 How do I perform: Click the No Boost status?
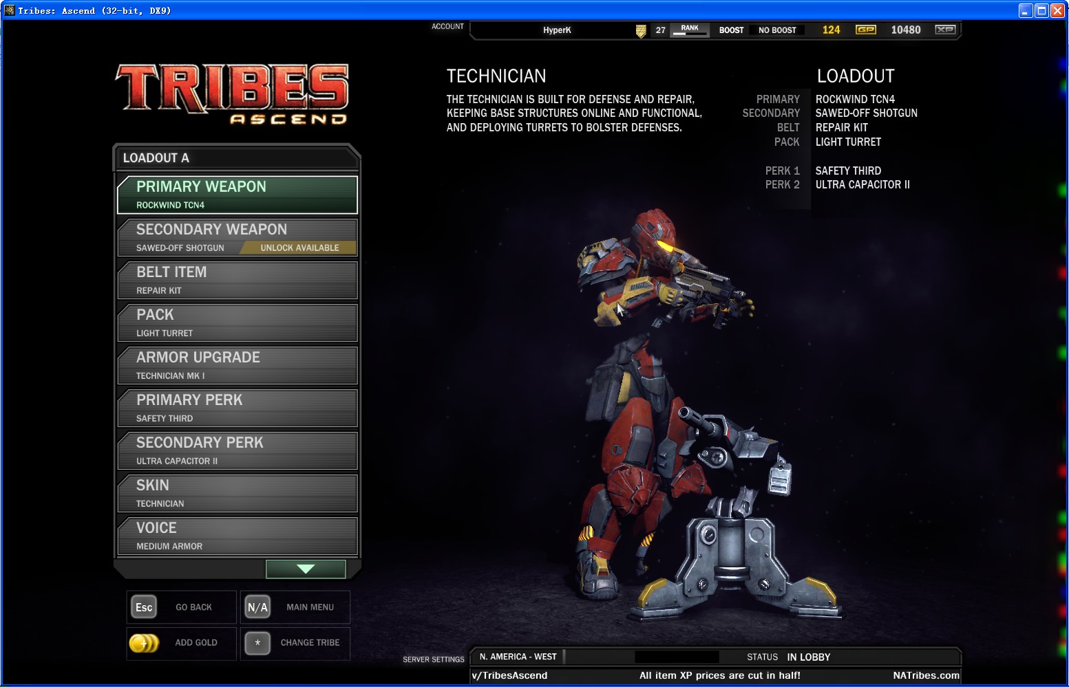pyautogui.click(x=777, y=30)
